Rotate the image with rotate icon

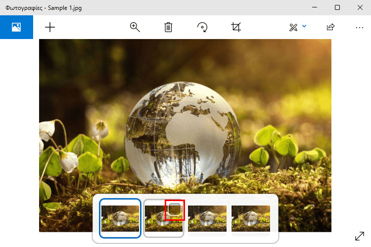click(202, 27)
